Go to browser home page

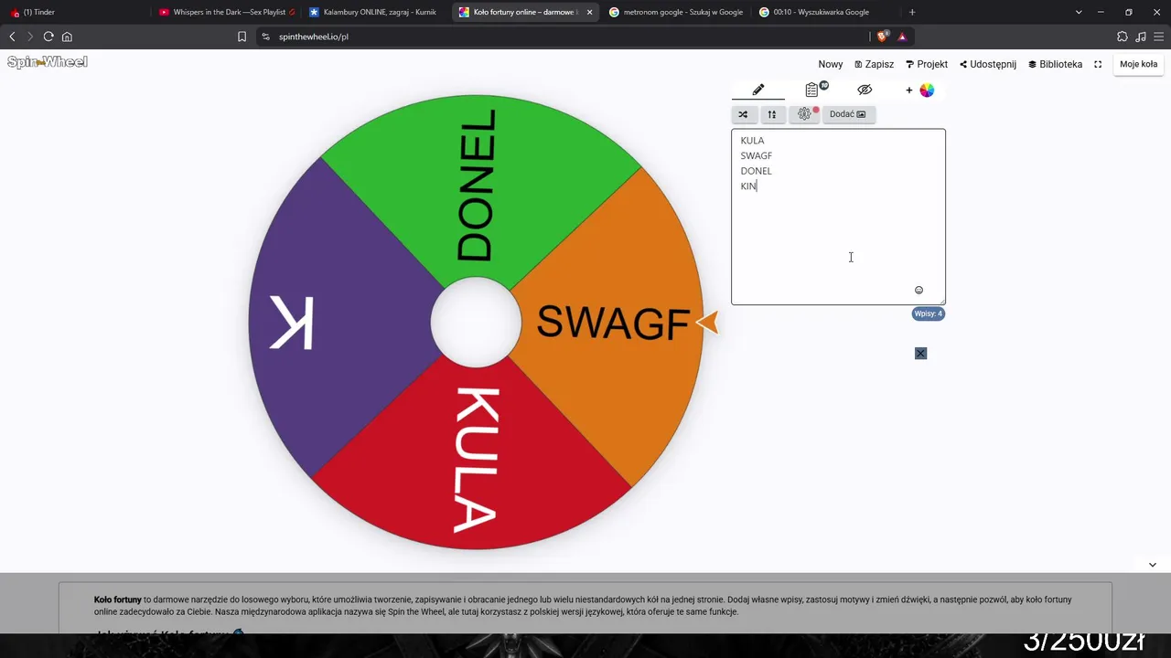(x=67, y=37)
